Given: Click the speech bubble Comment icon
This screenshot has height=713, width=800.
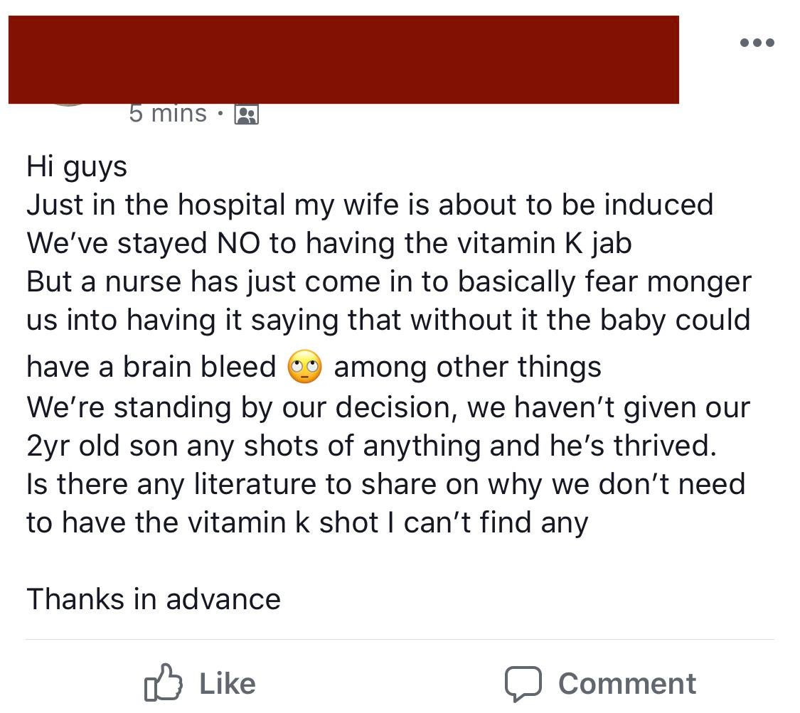Looking at the screenshot, I should pos(523,683).
